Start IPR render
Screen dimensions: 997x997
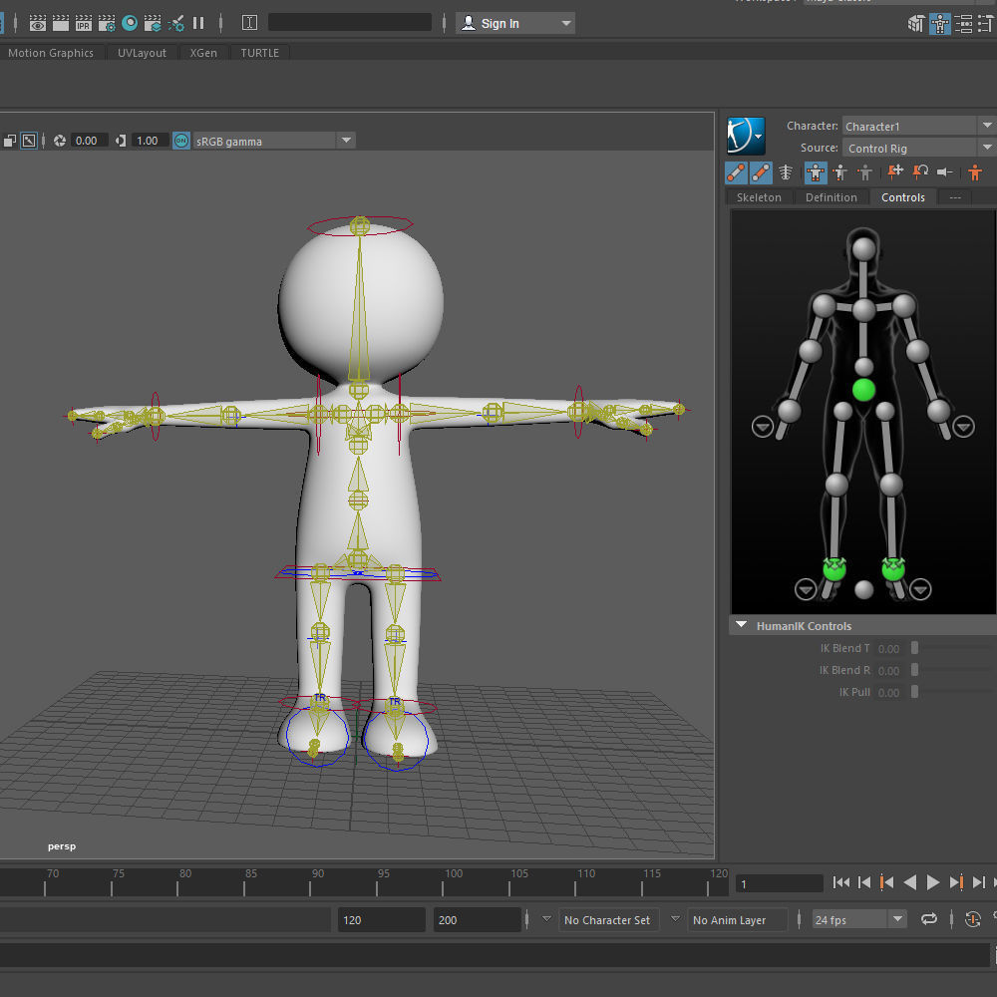84,24
